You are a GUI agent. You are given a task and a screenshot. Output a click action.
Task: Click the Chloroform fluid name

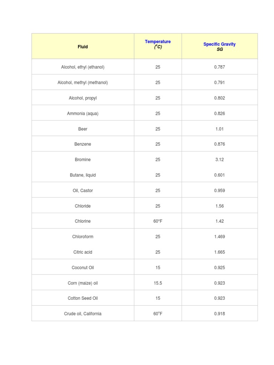pos(83,237)
